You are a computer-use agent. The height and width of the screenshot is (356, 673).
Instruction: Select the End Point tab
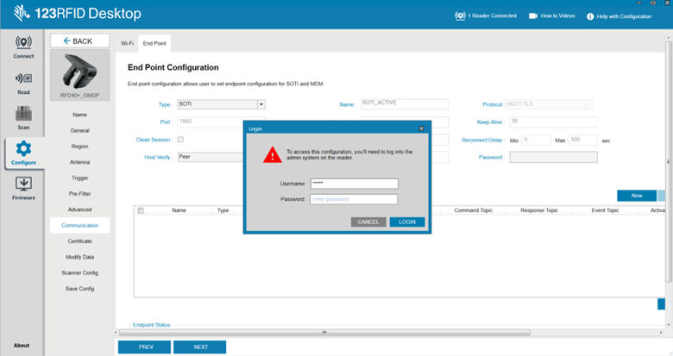[x=154, y=43]
